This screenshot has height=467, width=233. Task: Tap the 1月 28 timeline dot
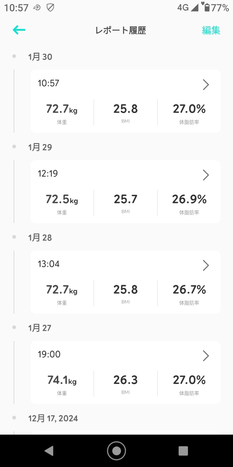pyautogui.click(x=14, y=237)
